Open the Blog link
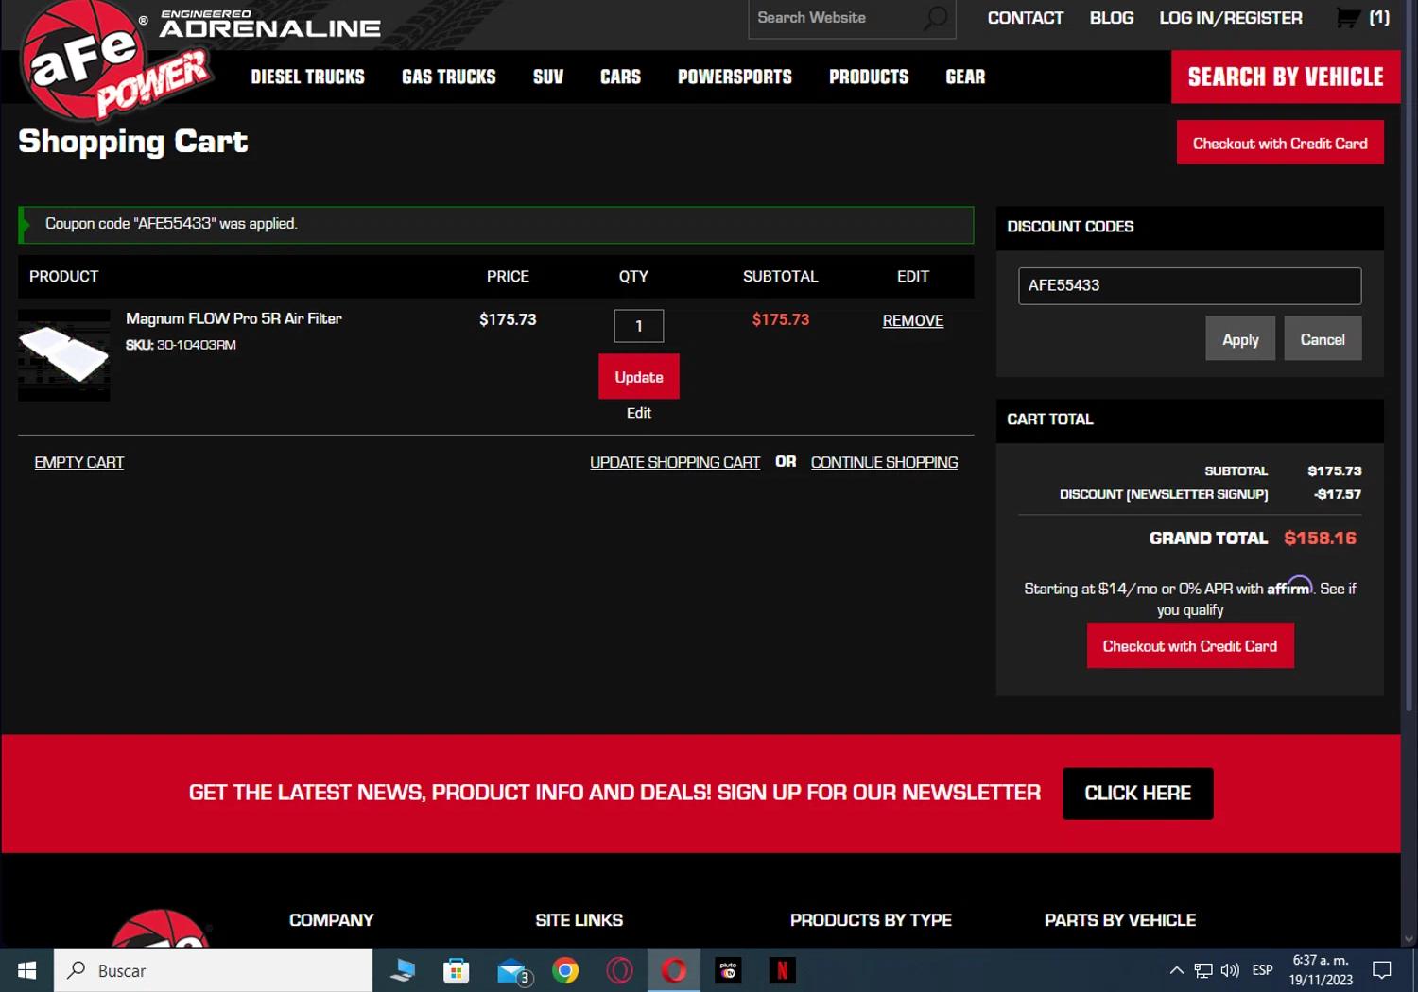The height and width of the screenshot is (992, 1418). [x=1112, y=18]
